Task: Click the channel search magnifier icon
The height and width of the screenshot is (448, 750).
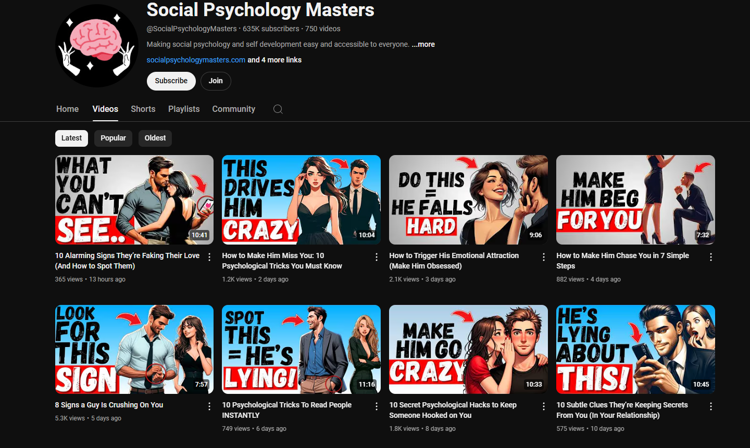Action: pos(278,109)
